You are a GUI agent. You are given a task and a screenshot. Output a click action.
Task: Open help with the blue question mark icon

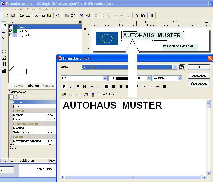[x=137, y=15]
